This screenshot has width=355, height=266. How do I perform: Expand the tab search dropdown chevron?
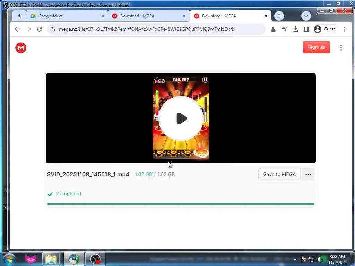(x=306, y=16)
